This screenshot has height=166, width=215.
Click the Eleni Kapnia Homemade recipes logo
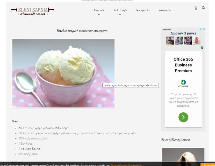point(33,11)
